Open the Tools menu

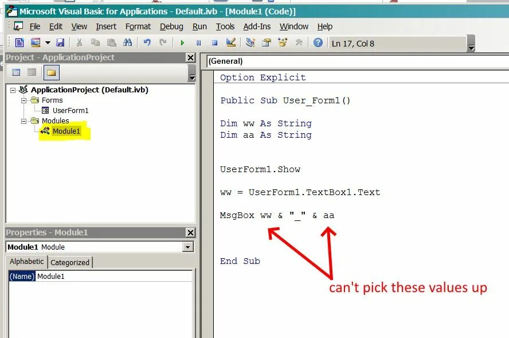point(225,26)
